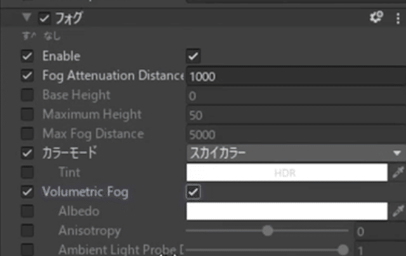Collapse the フォグ section triangle

tap(27, 17)
